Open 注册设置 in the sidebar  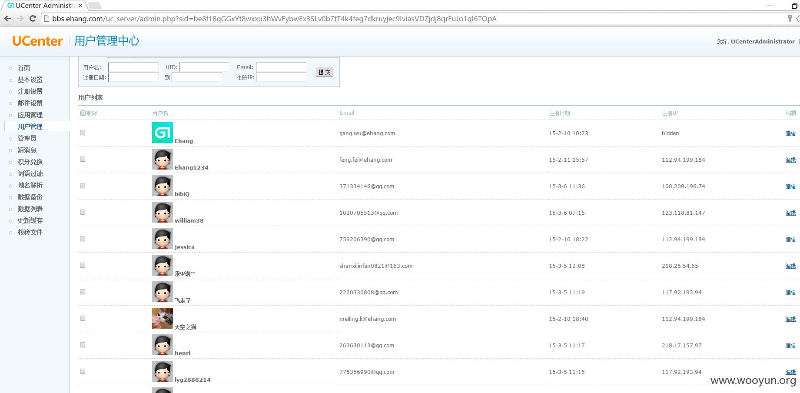tap(30, 91)
